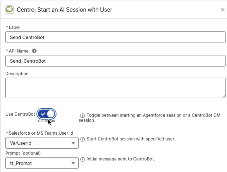
Task: Click the API Name info icon
Action: [x=34, y=51]
